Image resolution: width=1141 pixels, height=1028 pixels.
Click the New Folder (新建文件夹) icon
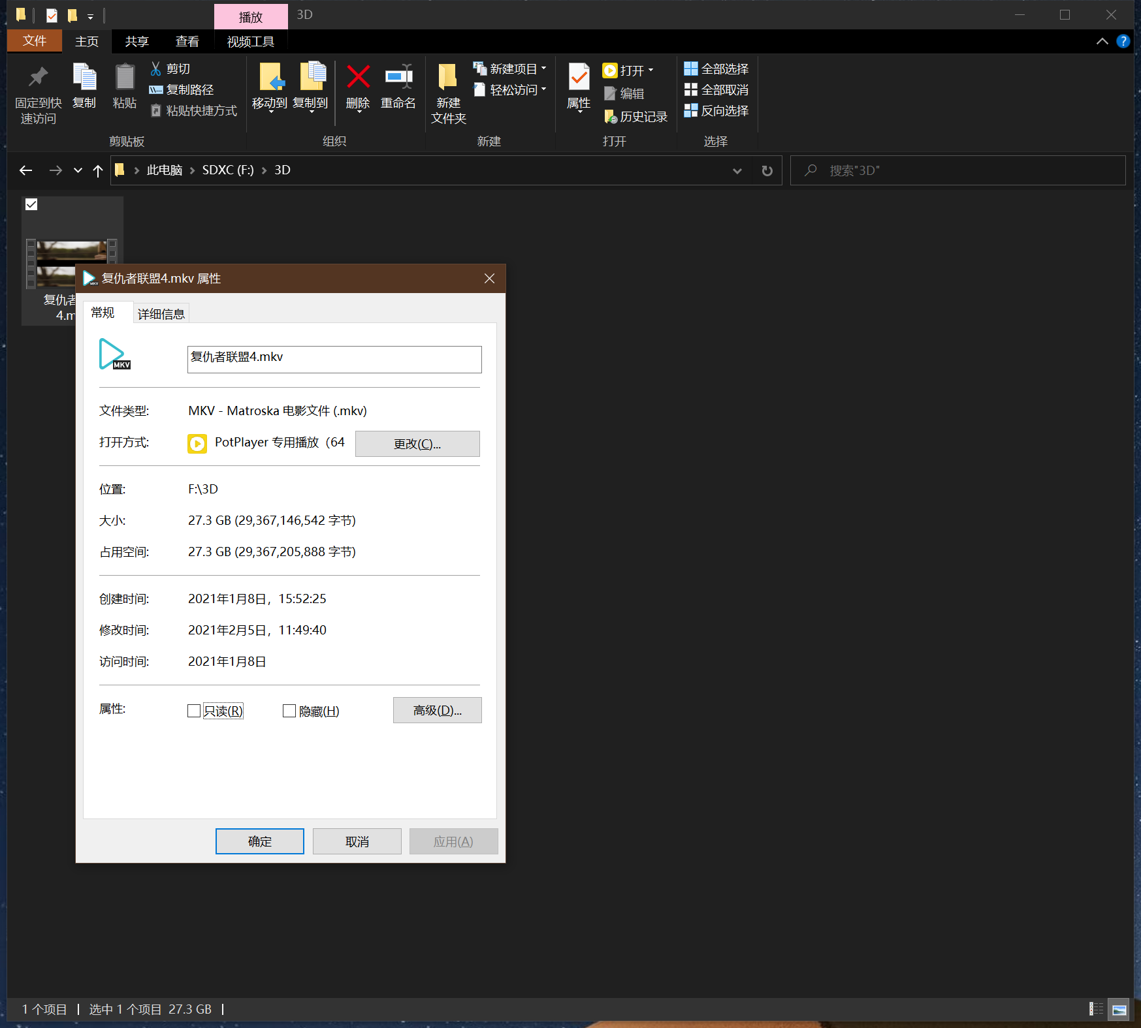(448, 77)
